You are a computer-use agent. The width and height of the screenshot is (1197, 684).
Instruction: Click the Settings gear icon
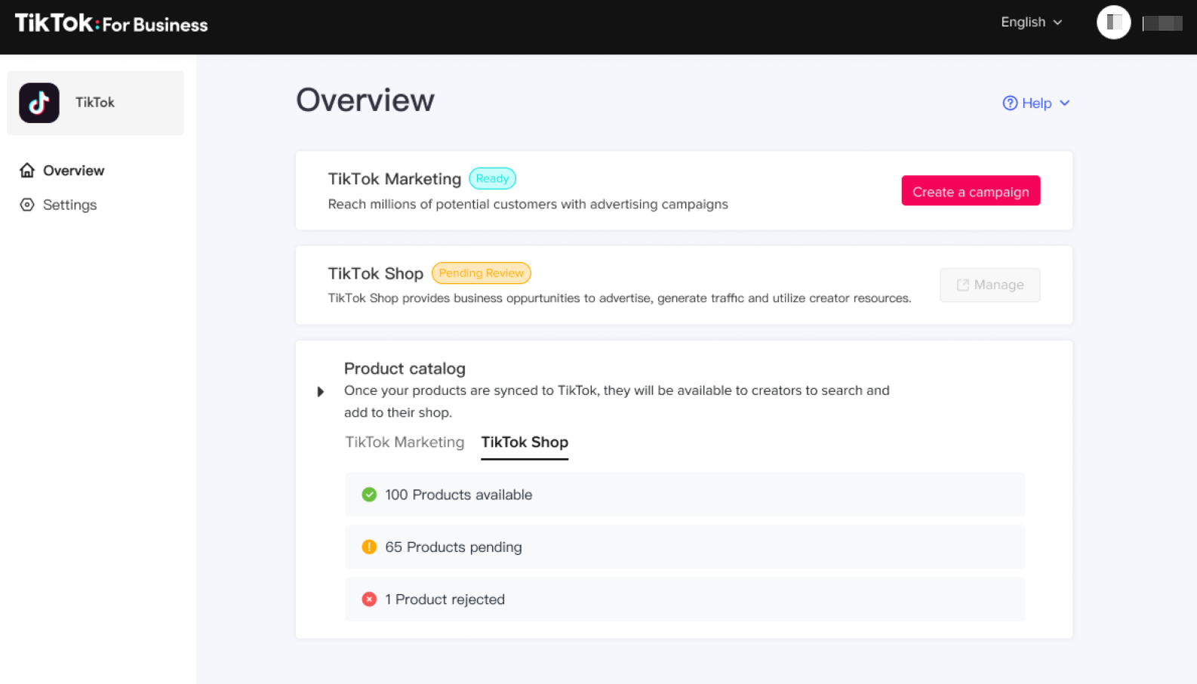(27, 205)
